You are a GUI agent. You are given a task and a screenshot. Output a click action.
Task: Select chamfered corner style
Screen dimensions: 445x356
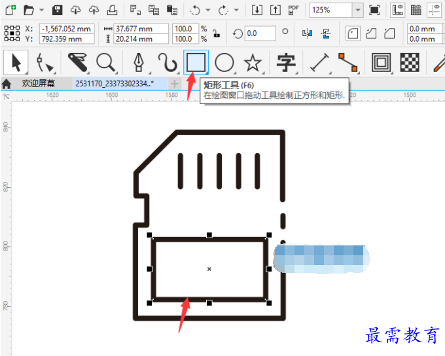coord(389,33)
